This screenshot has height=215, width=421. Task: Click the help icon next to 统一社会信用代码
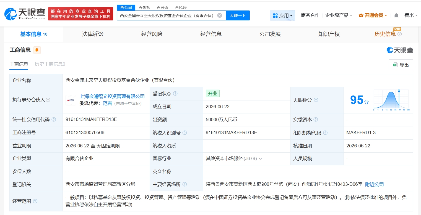pos(54,120)
